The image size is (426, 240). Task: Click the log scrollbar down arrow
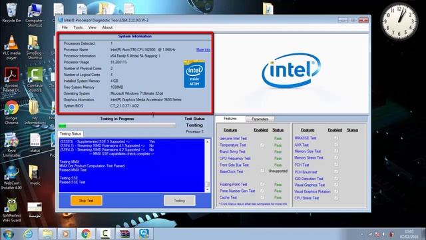(x=208, y=189)
